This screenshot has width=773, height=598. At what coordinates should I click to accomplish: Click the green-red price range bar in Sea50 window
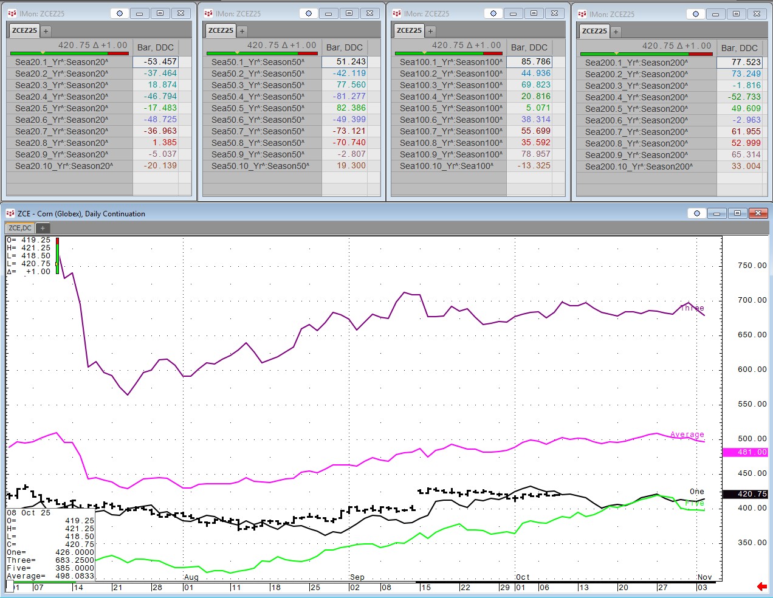[x=262, y=53]
